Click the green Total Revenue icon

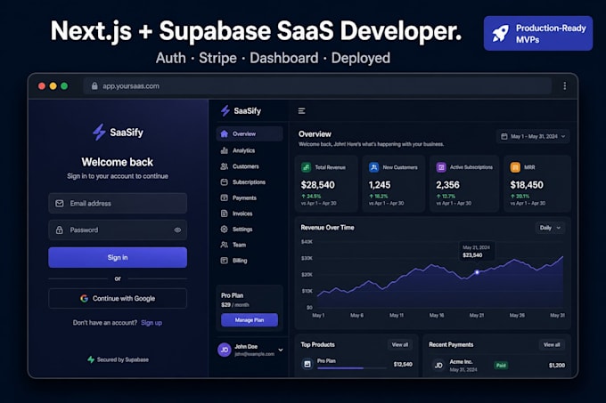(x=306, y=167)
